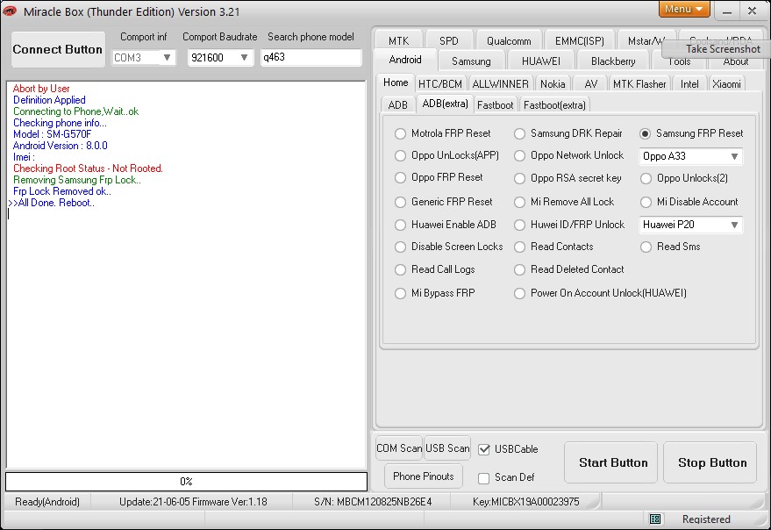The height and width of the screenshot is (530, 771).
Task: Switch to the Blackberry tab
Action: (x=612, y=61)
